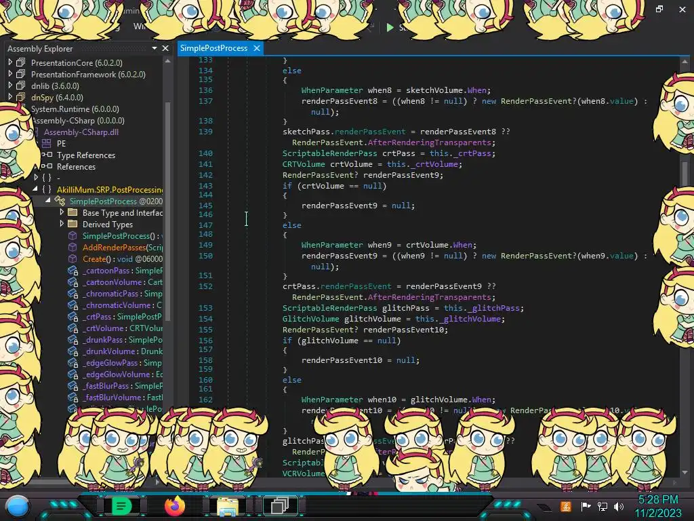This screenshot has width=694, height=521.
Task: Click the Type References node icon
Action: click(47, 155)
